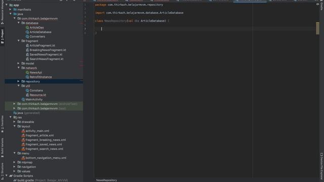
Task: Click the Gradle Scripts elephant icon
Action: pyautogui.click(x=11, y=176)
